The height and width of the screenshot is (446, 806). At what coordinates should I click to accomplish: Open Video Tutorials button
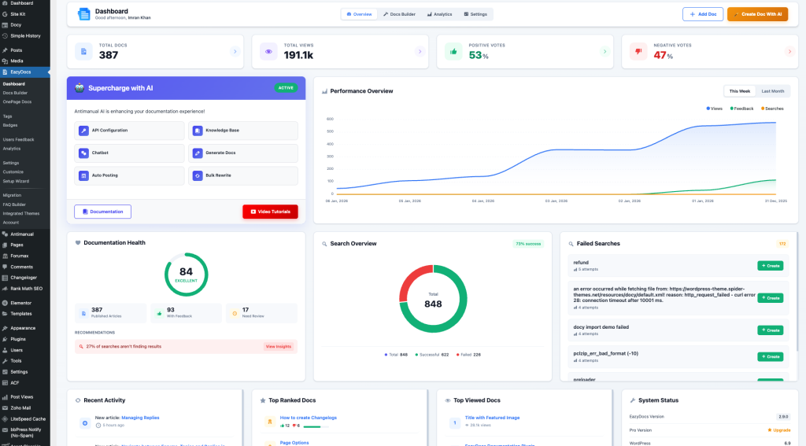pyautogui.click(x=271, y=212)
